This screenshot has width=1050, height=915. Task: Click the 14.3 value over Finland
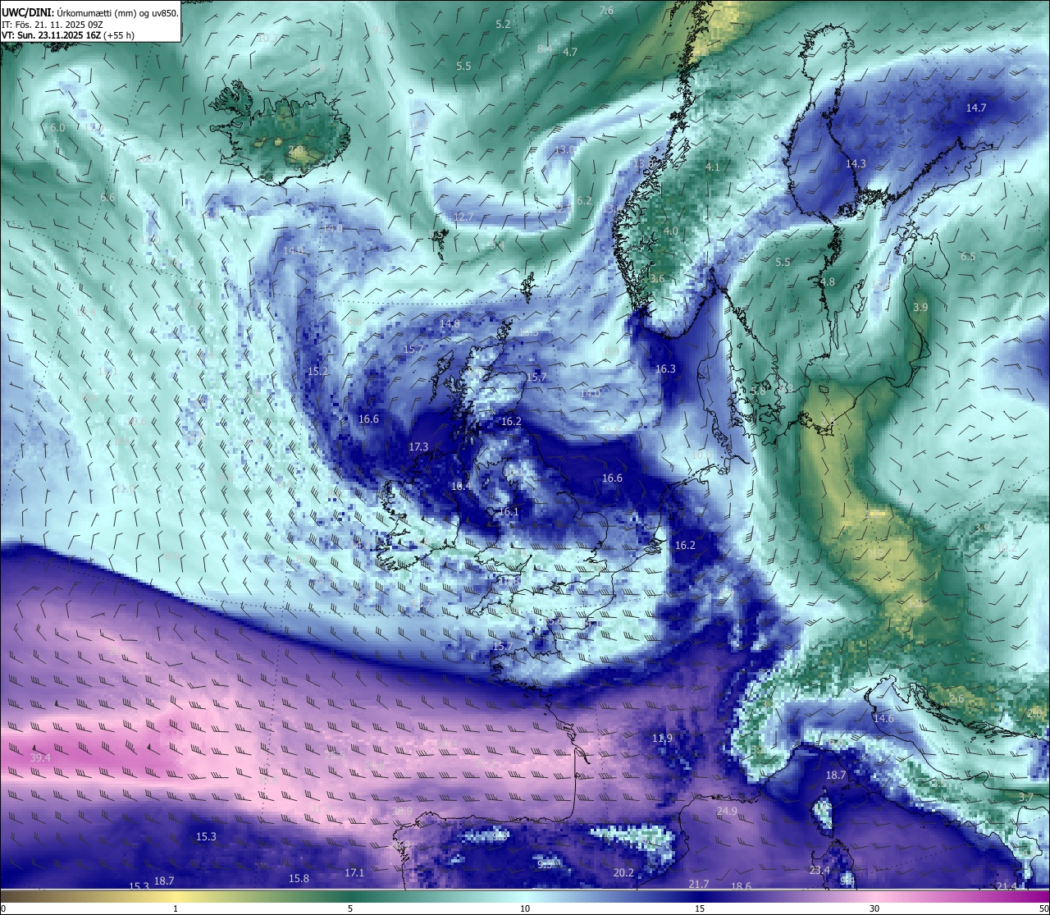click(856, 163)
